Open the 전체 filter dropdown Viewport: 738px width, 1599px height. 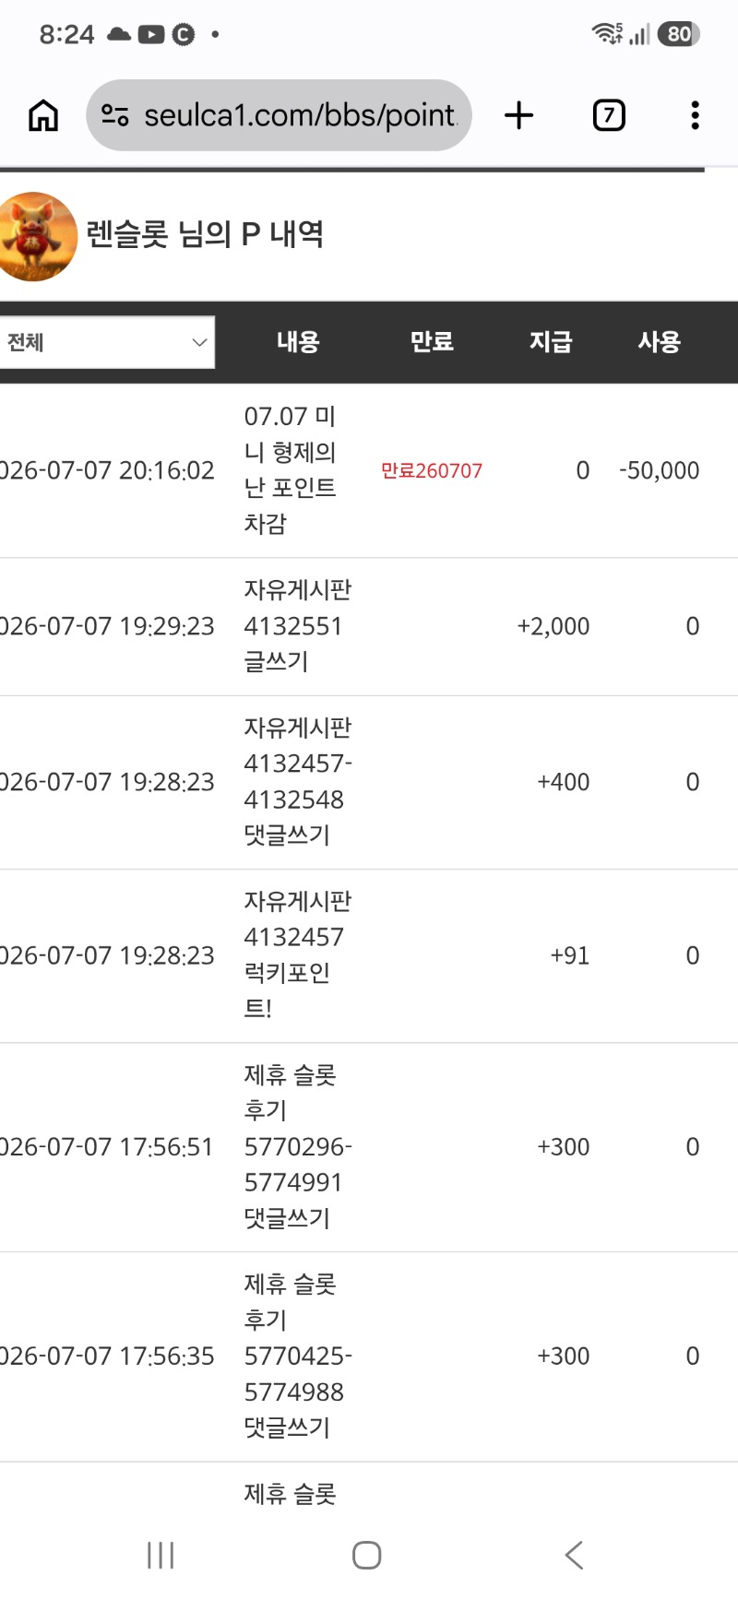point(107,342)
